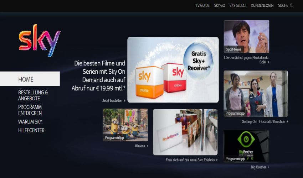Open the Sky Starter and Cinema banner
Screen dimensions: 303x178
pos(173,70)
